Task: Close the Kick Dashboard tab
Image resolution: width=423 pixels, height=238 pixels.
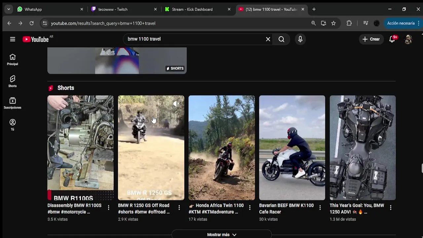Action: (229, 9)
